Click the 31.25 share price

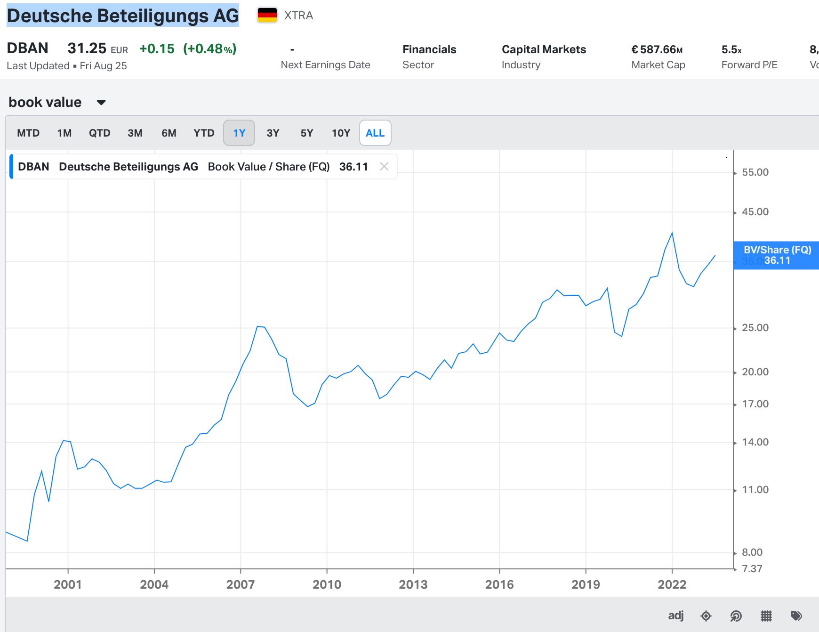pos(87,48)
